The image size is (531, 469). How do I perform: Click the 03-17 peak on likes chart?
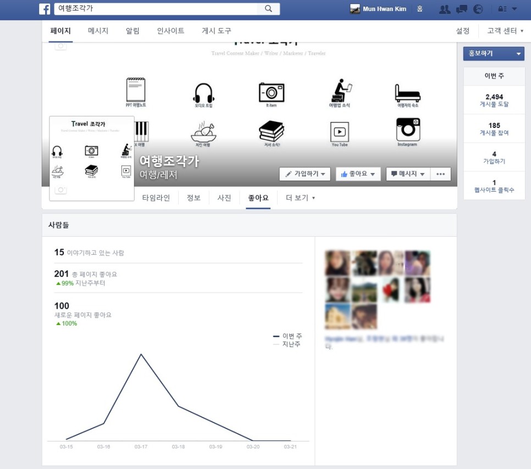[141, 354]
